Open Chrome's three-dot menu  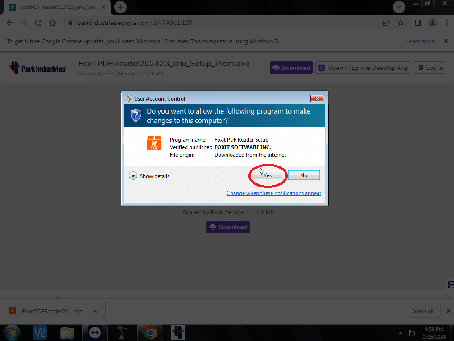pyautogui.click(x=447, y=23)
